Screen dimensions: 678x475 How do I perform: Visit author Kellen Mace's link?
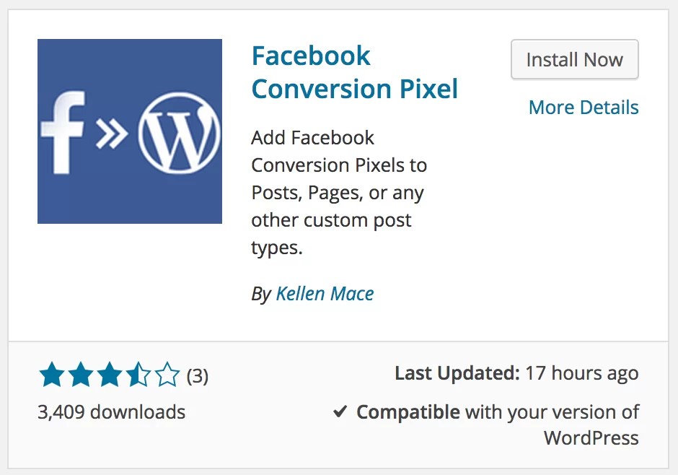pos(325,294)
